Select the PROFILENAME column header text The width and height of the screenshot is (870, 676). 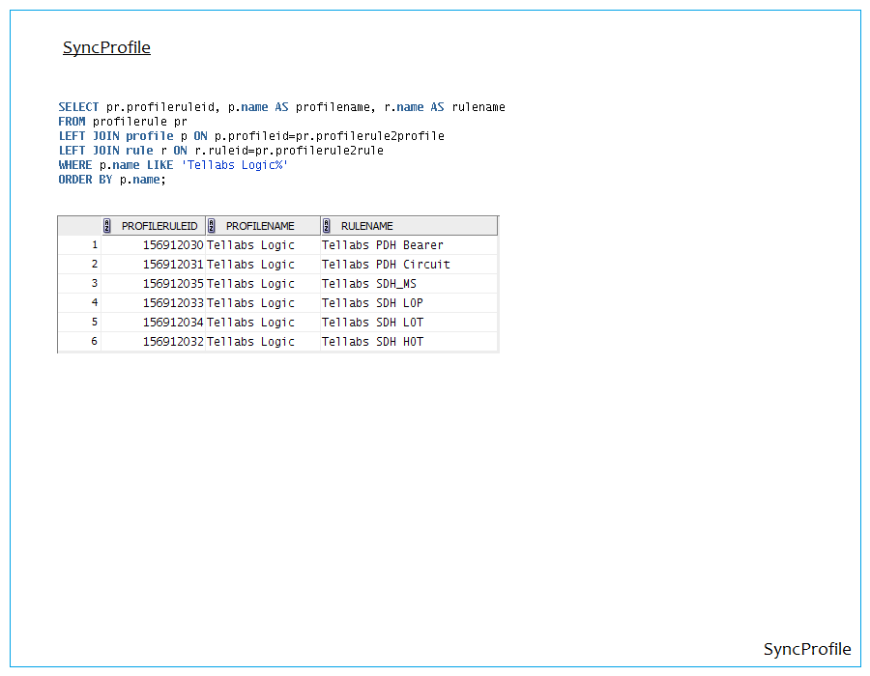tap(260, 226)
